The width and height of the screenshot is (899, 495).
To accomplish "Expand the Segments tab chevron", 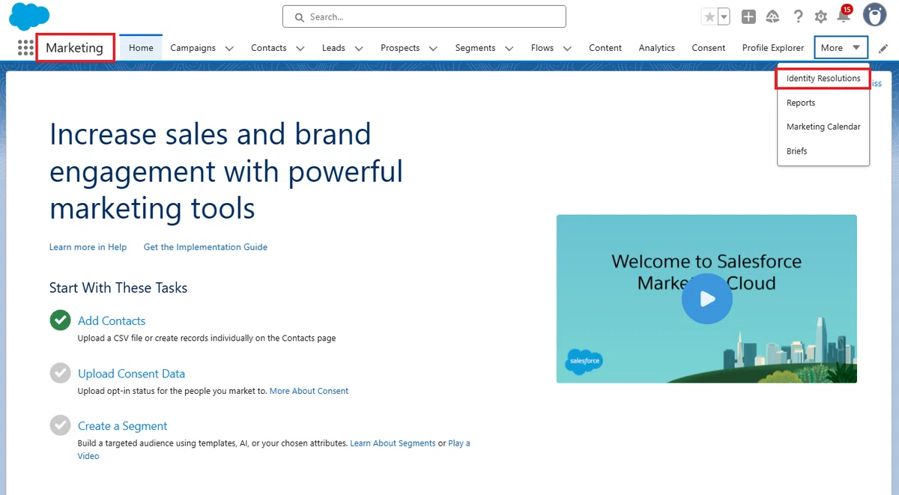I will [509, 48].
